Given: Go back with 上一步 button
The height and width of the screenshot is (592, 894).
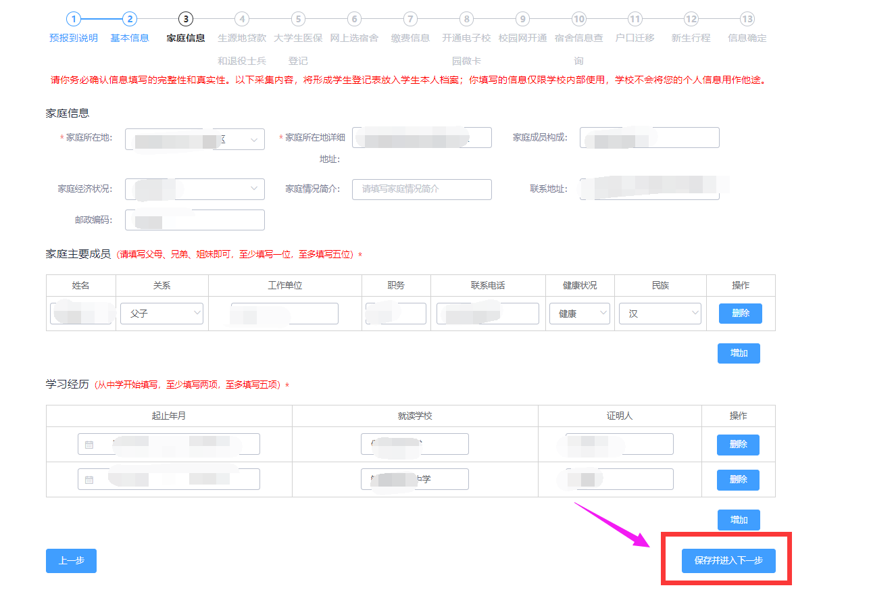Looking at the screenshot, I should tap(71, 561).
